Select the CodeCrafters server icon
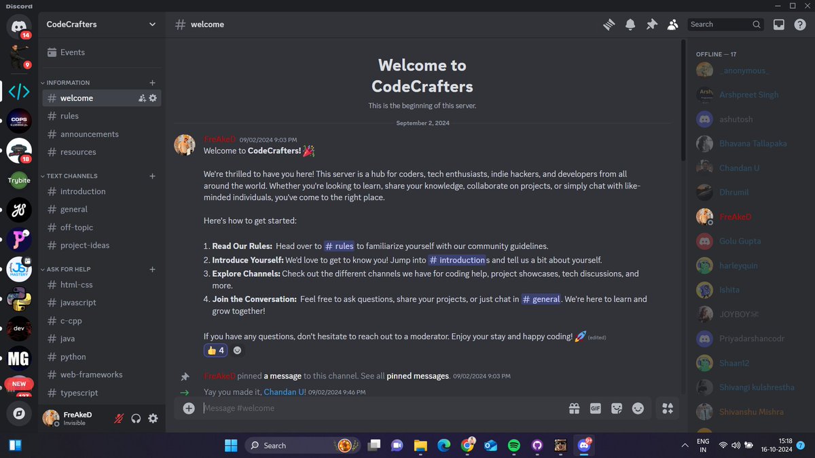815x458 pixels. tap(19, 91)
